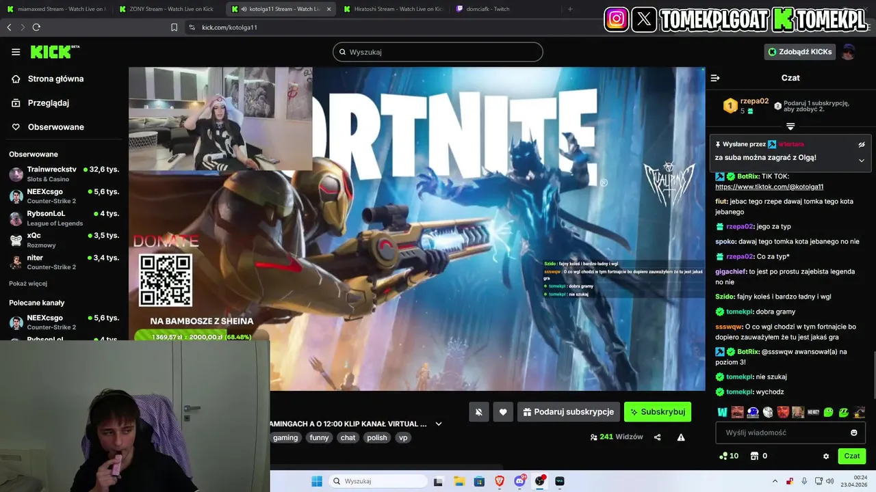
Task: Open chat settings gear icon
Action: point(826,456)
